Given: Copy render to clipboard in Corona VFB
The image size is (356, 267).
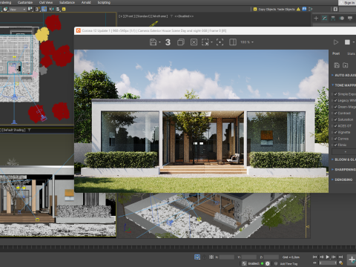Looking at the screenshot, I should tap(181, 42).
